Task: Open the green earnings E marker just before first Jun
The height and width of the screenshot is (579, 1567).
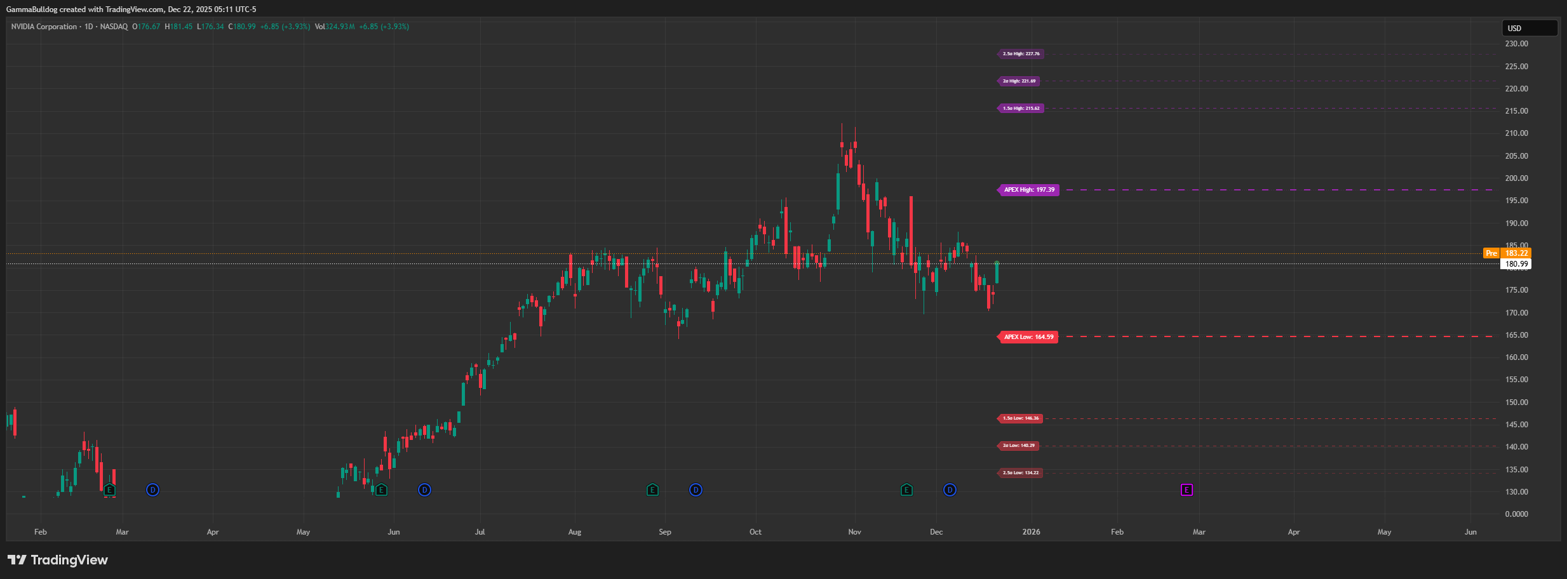Action: [381, 489]
